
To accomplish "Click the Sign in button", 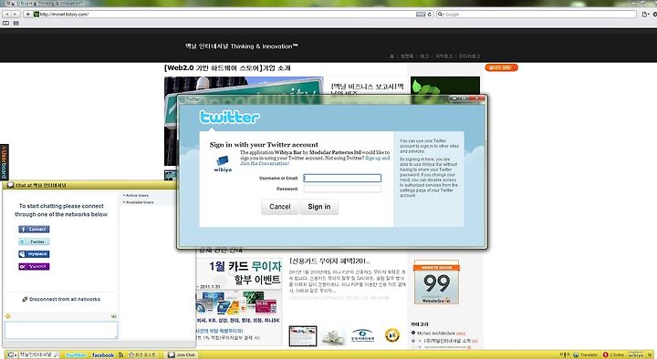I will (x=318, y=207).
